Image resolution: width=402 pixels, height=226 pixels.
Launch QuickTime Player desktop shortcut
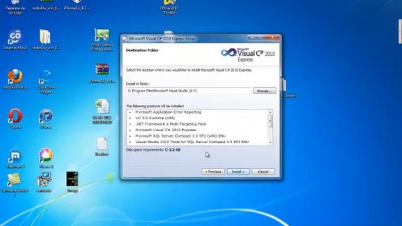[46, 82]
